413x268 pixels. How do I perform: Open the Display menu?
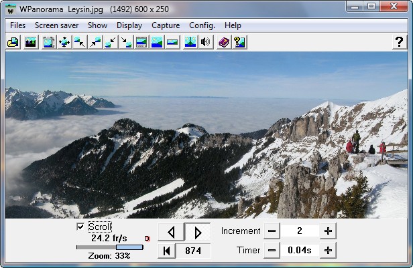coord(129,25)
